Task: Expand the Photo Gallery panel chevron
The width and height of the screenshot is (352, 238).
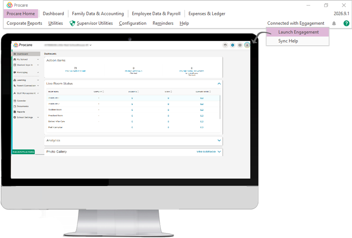Action: point(219,152)
